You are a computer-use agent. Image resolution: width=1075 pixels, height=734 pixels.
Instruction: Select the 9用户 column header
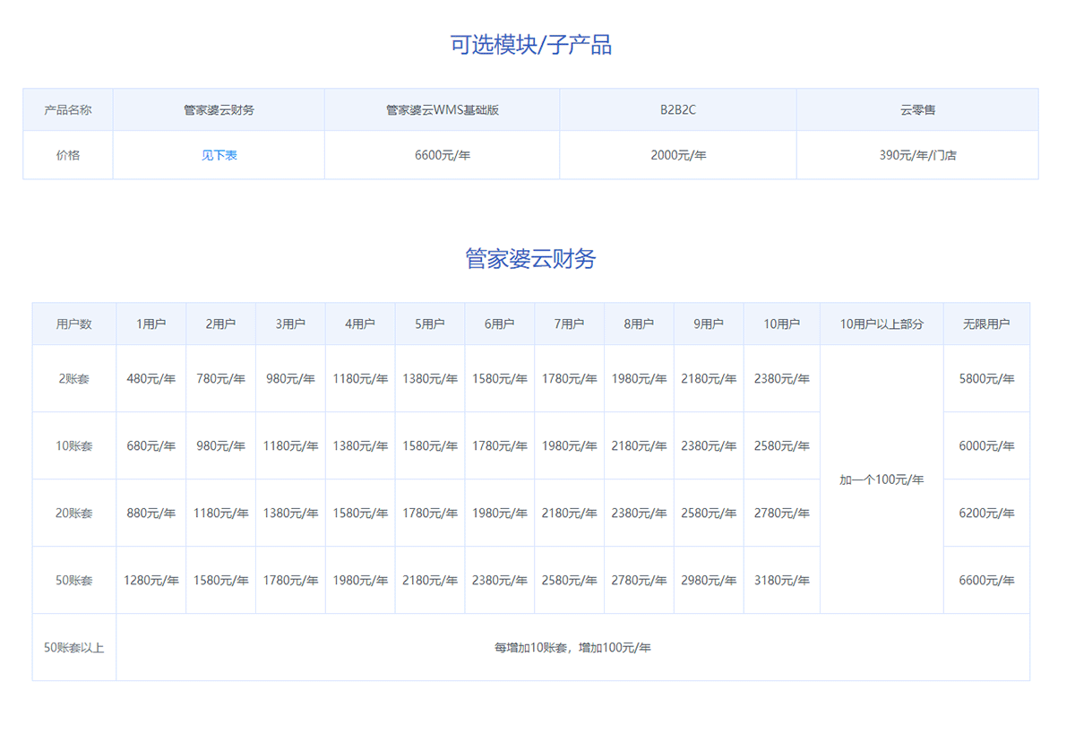tap(709, 324)
